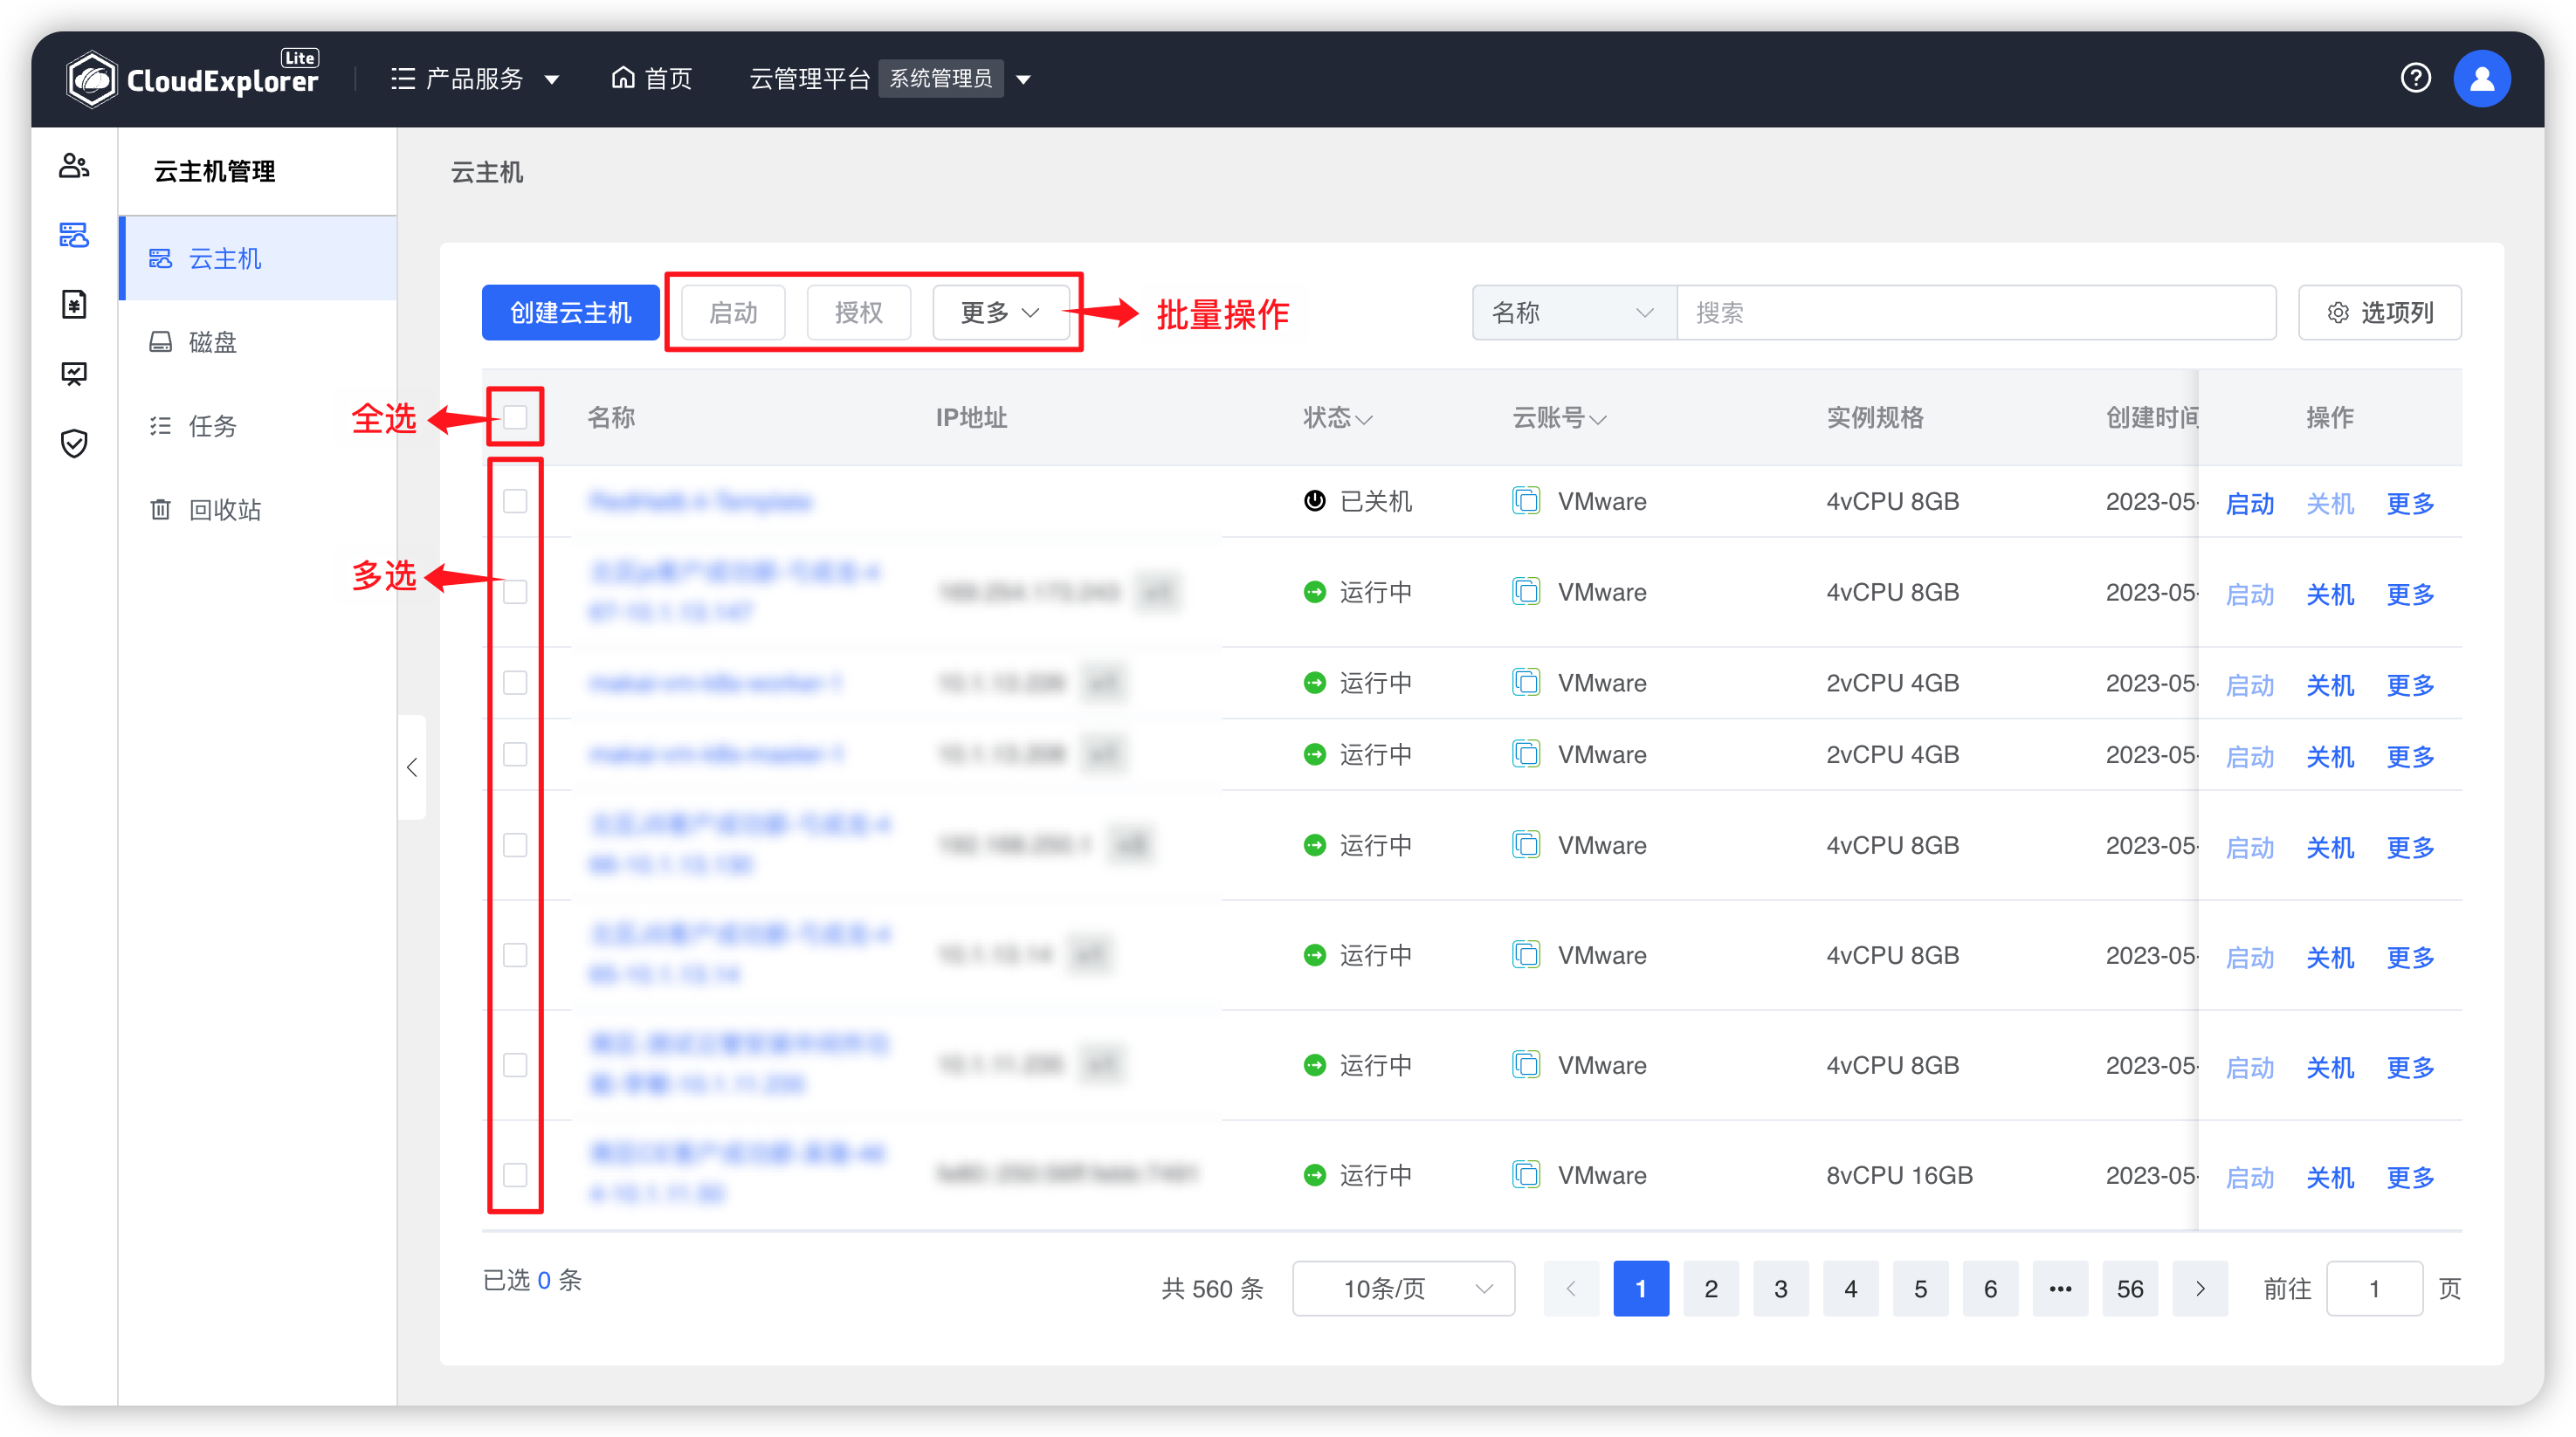Viewport: 2576px width, 1437px height.
Task: Click the home icon labeled 首页
Action: [623, 78]
